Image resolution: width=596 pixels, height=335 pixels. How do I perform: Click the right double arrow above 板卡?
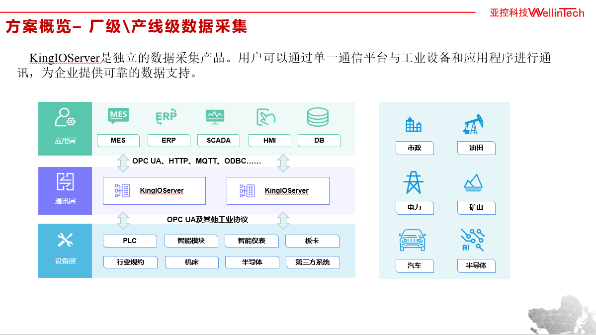tap(283, 220)
